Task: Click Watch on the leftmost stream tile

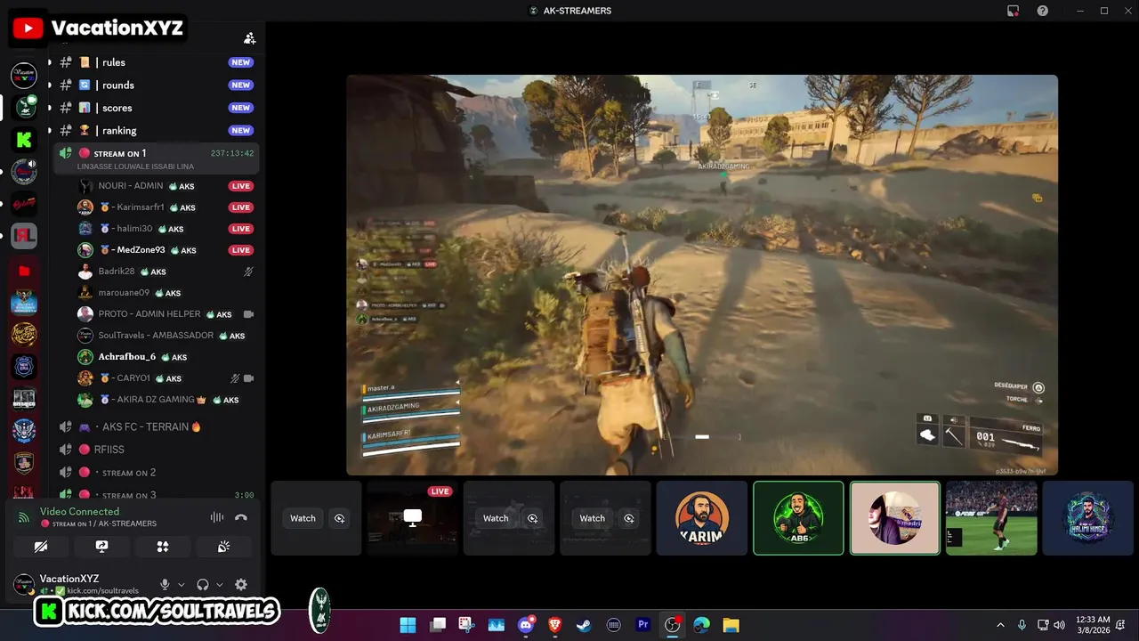Action: 303,518
